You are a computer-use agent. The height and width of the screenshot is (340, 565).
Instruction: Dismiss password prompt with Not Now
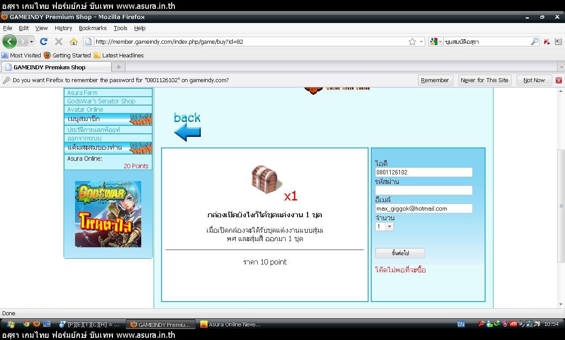coord(534,80)
